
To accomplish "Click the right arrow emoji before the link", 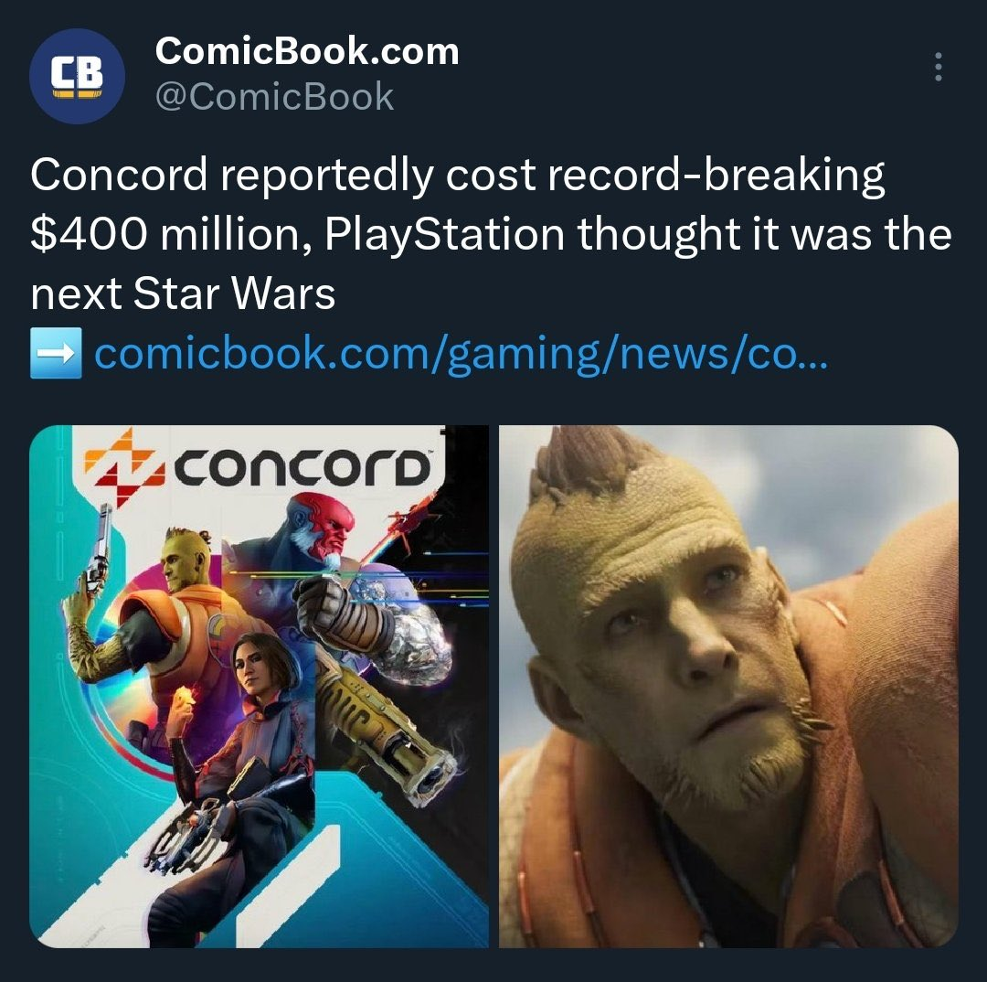I will [56, 353].
